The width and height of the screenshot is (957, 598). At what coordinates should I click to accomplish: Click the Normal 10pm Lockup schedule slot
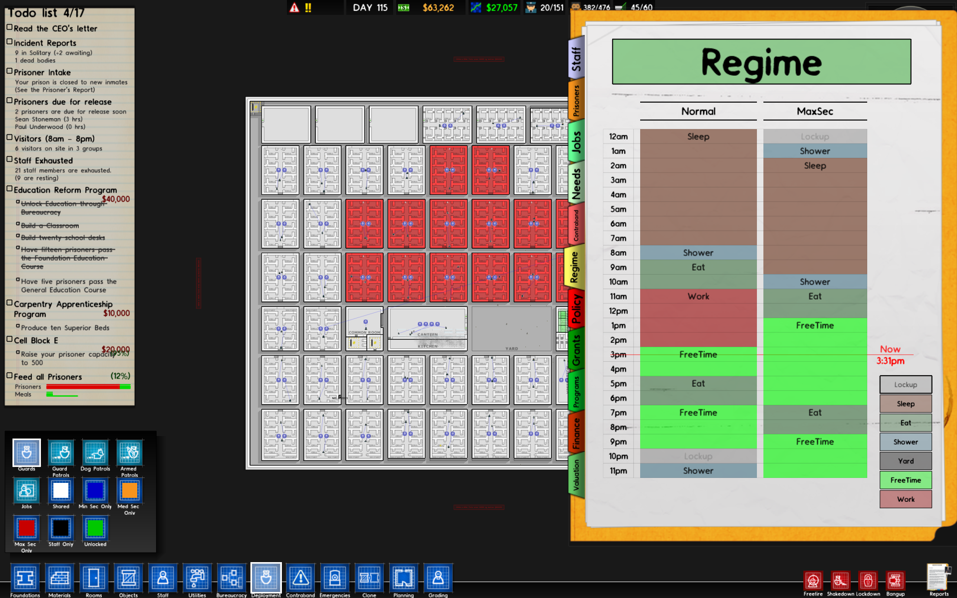[x=698, y=456]
